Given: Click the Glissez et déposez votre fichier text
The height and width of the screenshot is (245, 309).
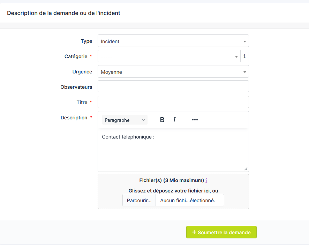Looking at the screenshot, I should pos(173,191).
